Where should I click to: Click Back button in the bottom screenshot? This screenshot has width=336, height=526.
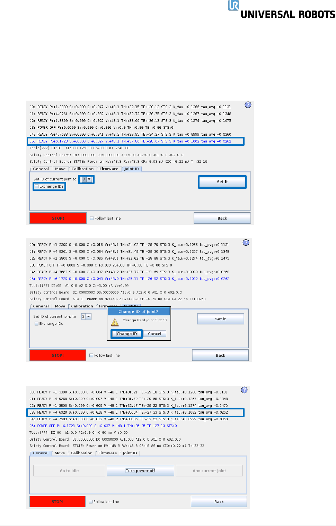point(219,502)
